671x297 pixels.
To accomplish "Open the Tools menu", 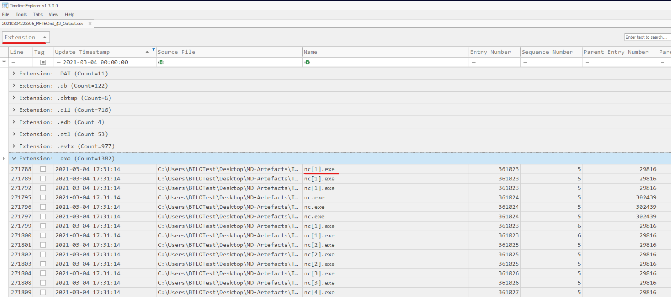I will 21,14.
